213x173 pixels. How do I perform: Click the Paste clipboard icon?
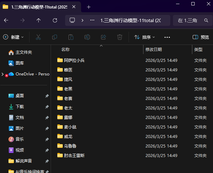71,37
